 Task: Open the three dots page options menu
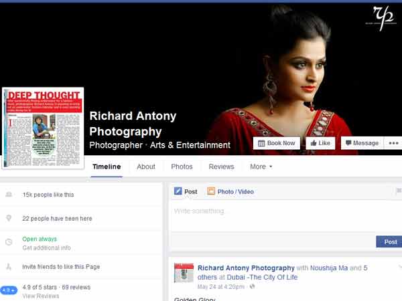click(x=393, y=143)
